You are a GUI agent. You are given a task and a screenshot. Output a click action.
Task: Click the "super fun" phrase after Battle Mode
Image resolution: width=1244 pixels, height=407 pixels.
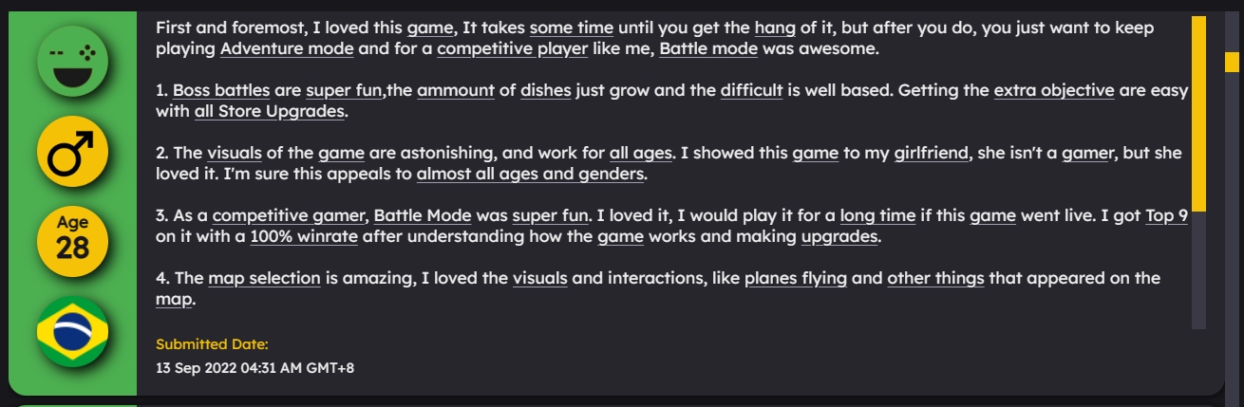point(551,216)
